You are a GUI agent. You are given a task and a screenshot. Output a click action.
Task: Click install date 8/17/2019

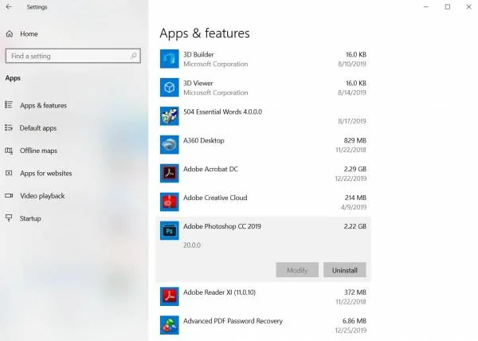pos(352,121)
